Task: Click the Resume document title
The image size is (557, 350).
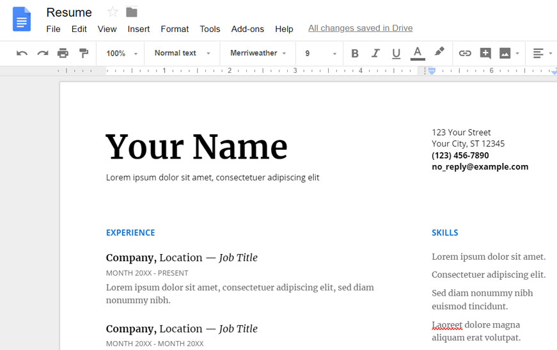Action: point(69,12)
